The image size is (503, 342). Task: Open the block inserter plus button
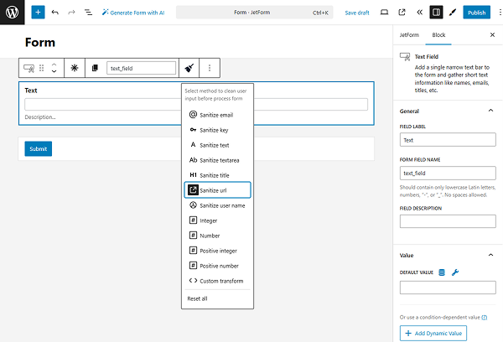38,13
